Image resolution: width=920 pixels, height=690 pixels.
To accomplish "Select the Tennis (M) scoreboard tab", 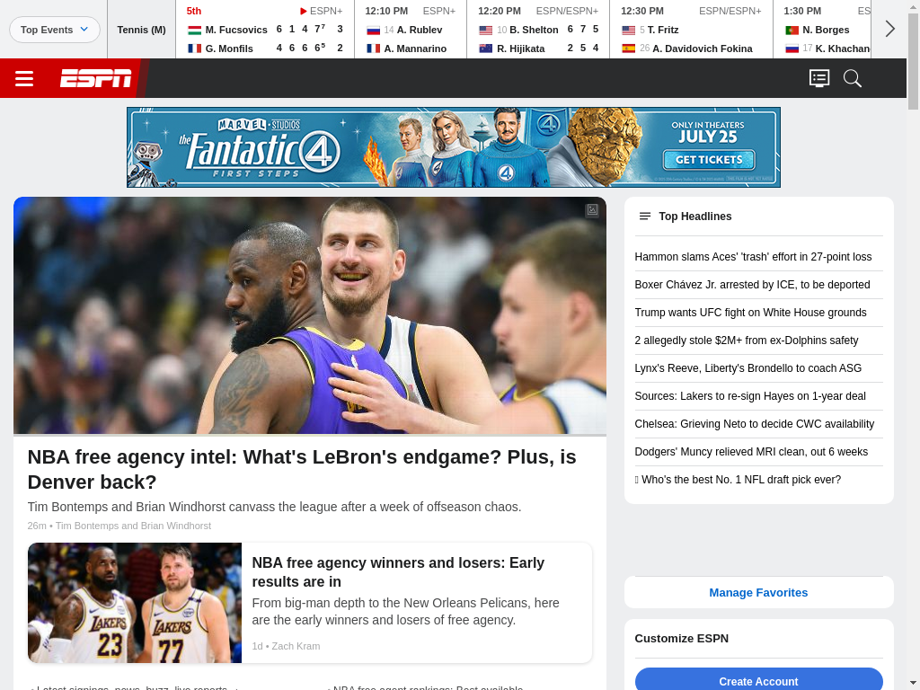I will point(141,30).
